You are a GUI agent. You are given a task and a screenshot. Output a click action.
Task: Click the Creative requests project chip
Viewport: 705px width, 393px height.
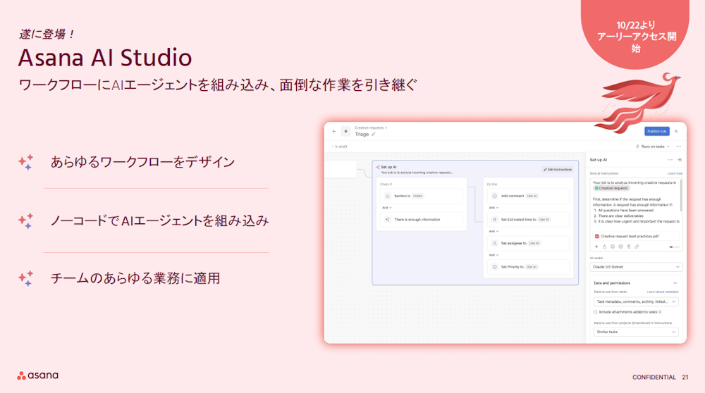click(x=611, y=188)
